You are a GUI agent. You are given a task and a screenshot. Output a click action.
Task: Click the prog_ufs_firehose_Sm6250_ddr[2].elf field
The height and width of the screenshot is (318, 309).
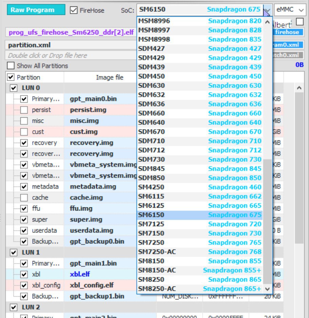pyautogui.click(x=71, y=32)
